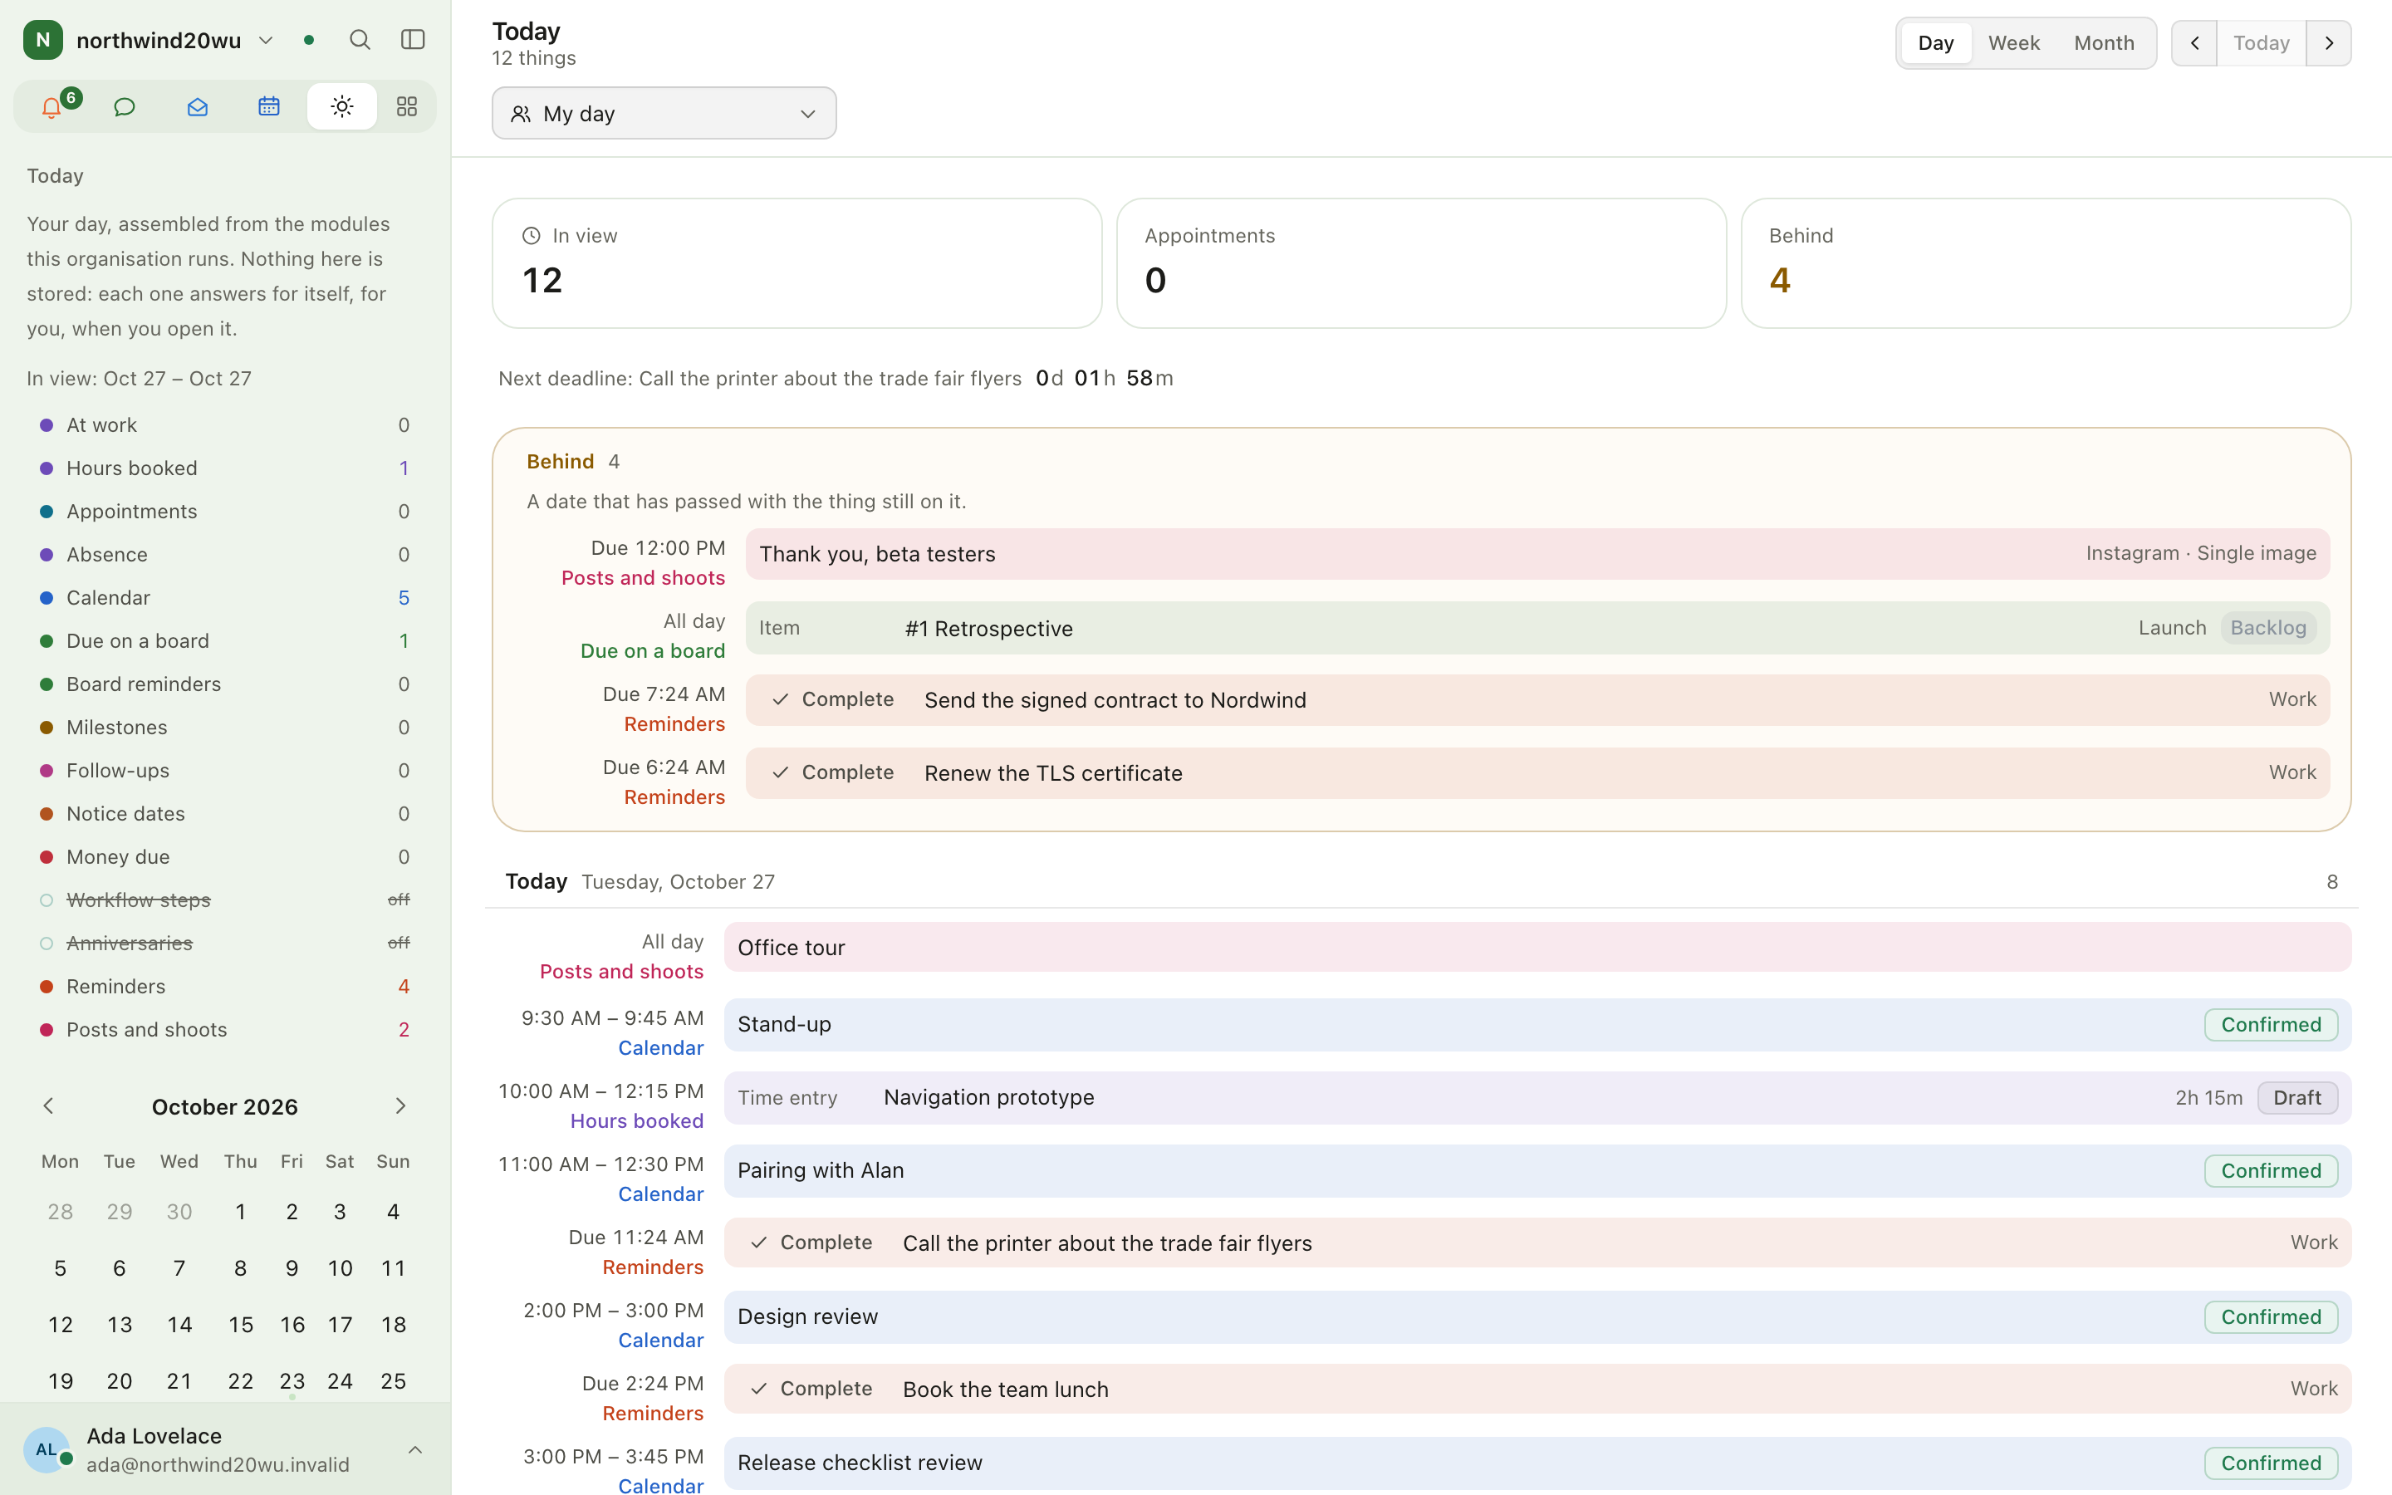Click the Behind summary card
This screenshot has height=1495, width=2392.
2045,263
